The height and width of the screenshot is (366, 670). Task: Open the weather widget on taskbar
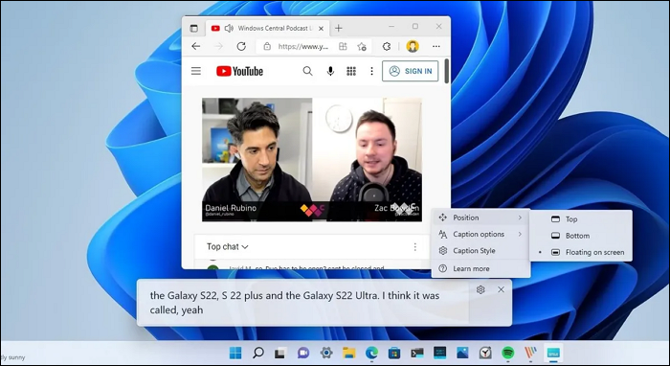(x=12, y=357)
